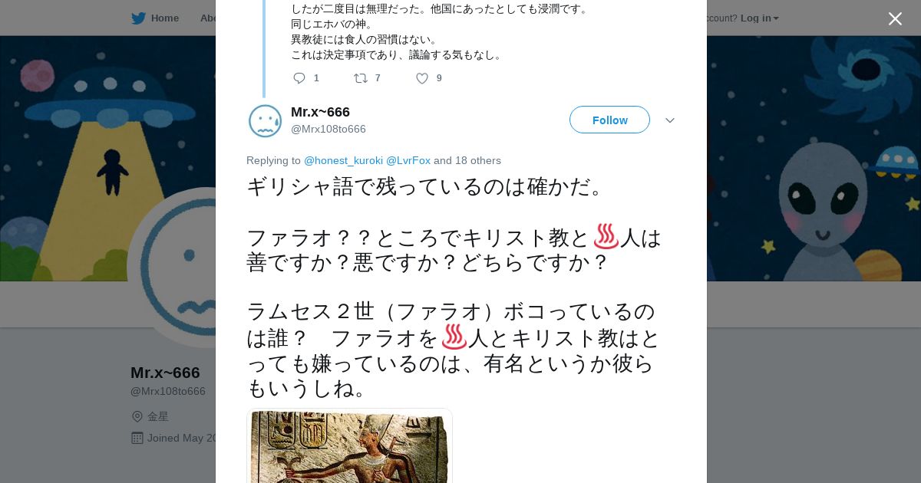The height and width of the screenshot is (483, 921).
Task: Click the Mr.x~666 profile name in the sidebar
Action: click(x=165, y=373)
